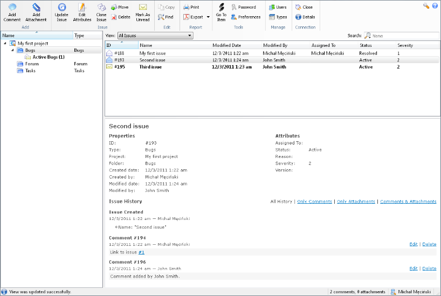The height and width of the screenshot is (296, 441).
Task: Click Edit link for Comment #196
Action: 413,269
